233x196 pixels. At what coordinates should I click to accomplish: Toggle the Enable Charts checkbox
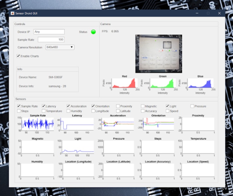click(18, 56)
